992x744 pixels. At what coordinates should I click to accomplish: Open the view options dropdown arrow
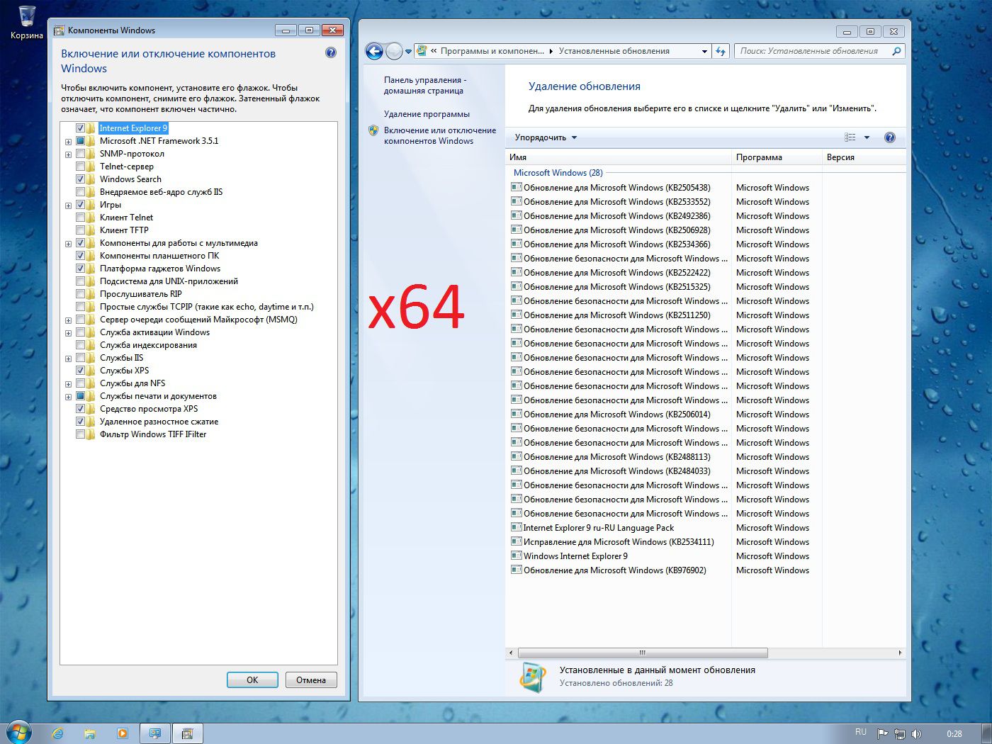coord(867,137)
